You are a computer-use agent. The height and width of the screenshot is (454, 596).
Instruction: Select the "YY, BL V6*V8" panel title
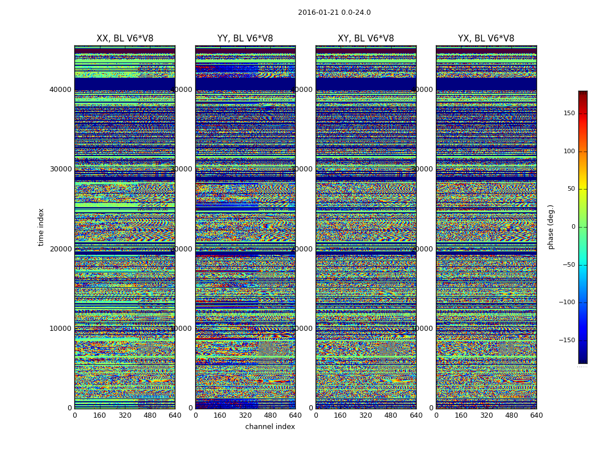pos(245,39)
